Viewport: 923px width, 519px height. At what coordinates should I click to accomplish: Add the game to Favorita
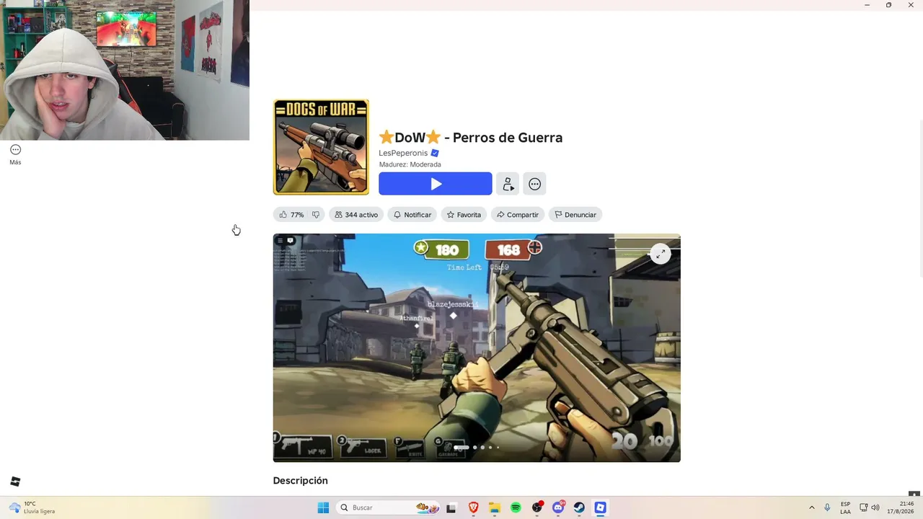point(464,215)
